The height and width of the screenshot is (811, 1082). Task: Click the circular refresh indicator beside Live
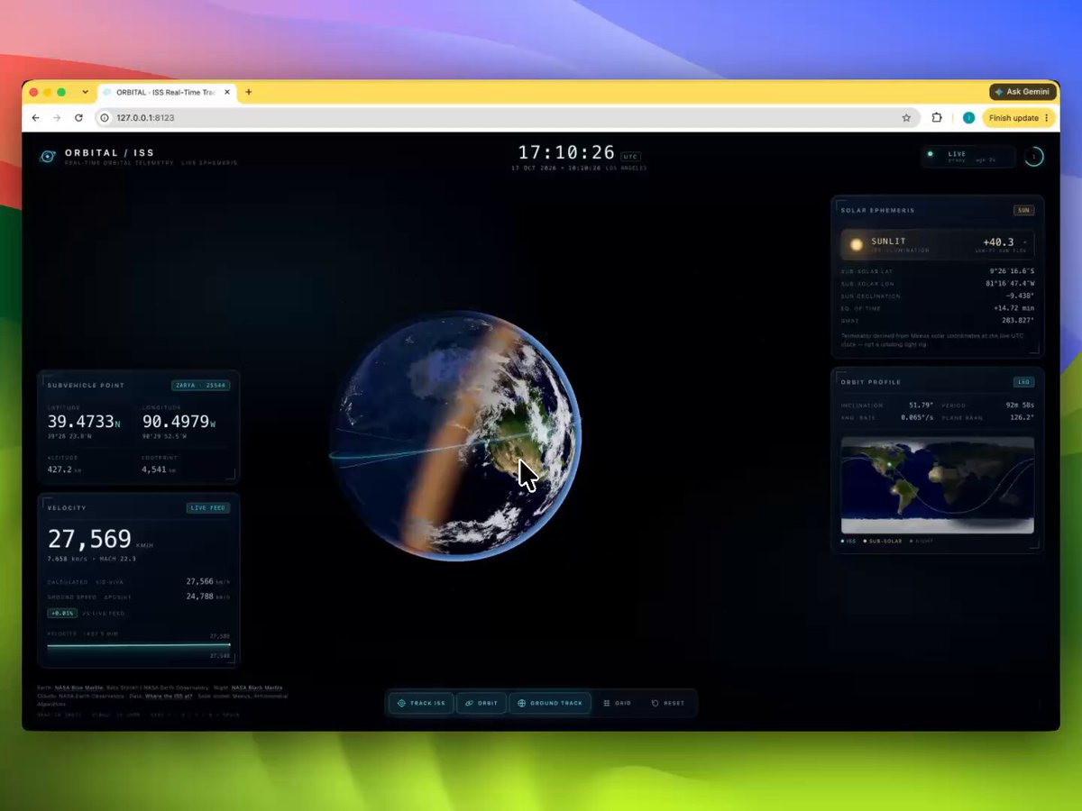[1034, 157]
